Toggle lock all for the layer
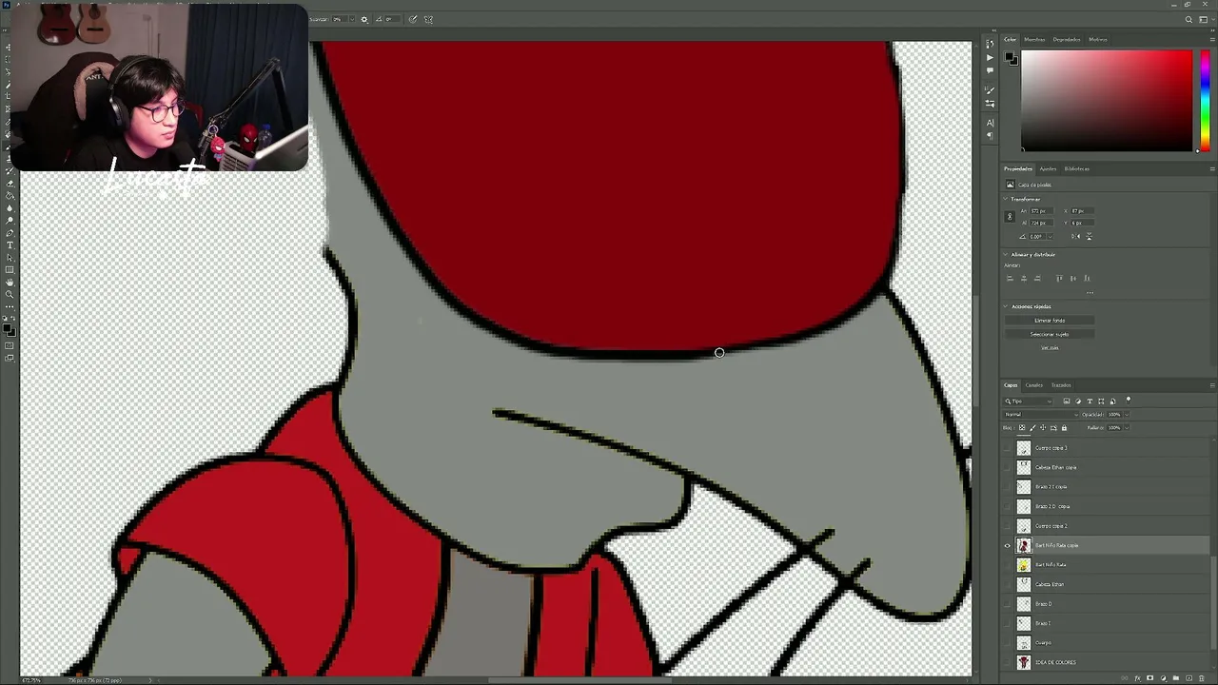This screenshot has height=685, width=1218. (x=1064, y=428)
